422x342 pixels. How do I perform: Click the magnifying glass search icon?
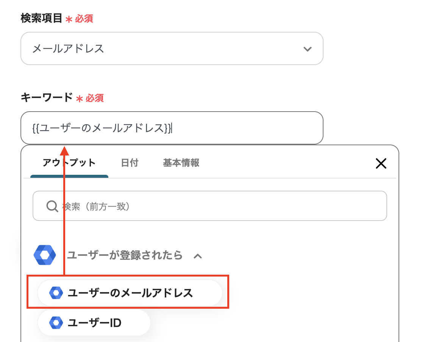pyautogui.click(x=52, y=206)
